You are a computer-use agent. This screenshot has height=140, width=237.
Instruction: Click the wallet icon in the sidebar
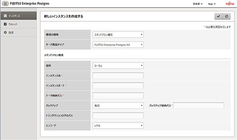pos(5,24)
